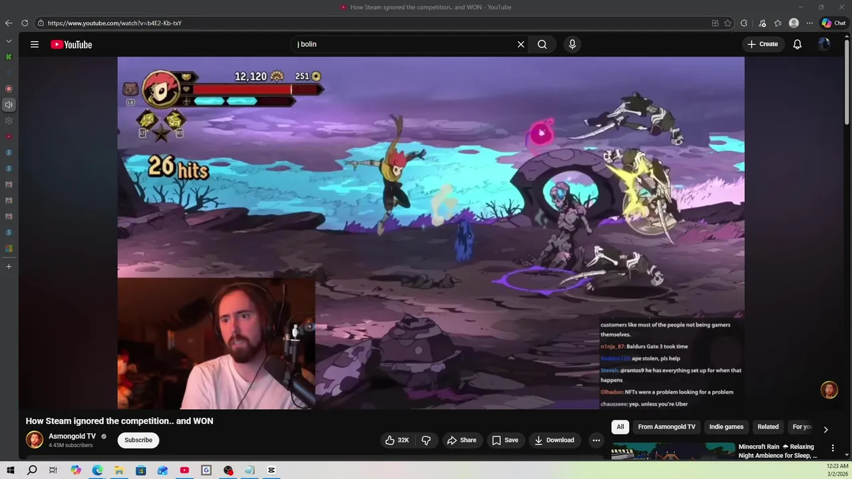
Task: Like the video (32K thumbs up)
Action: click(397, 440)
